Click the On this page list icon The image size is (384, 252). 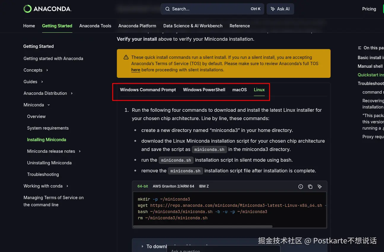[360, 48]
